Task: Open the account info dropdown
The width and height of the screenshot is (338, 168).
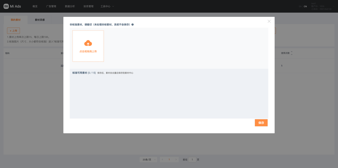Action: (x=321, y=6)
